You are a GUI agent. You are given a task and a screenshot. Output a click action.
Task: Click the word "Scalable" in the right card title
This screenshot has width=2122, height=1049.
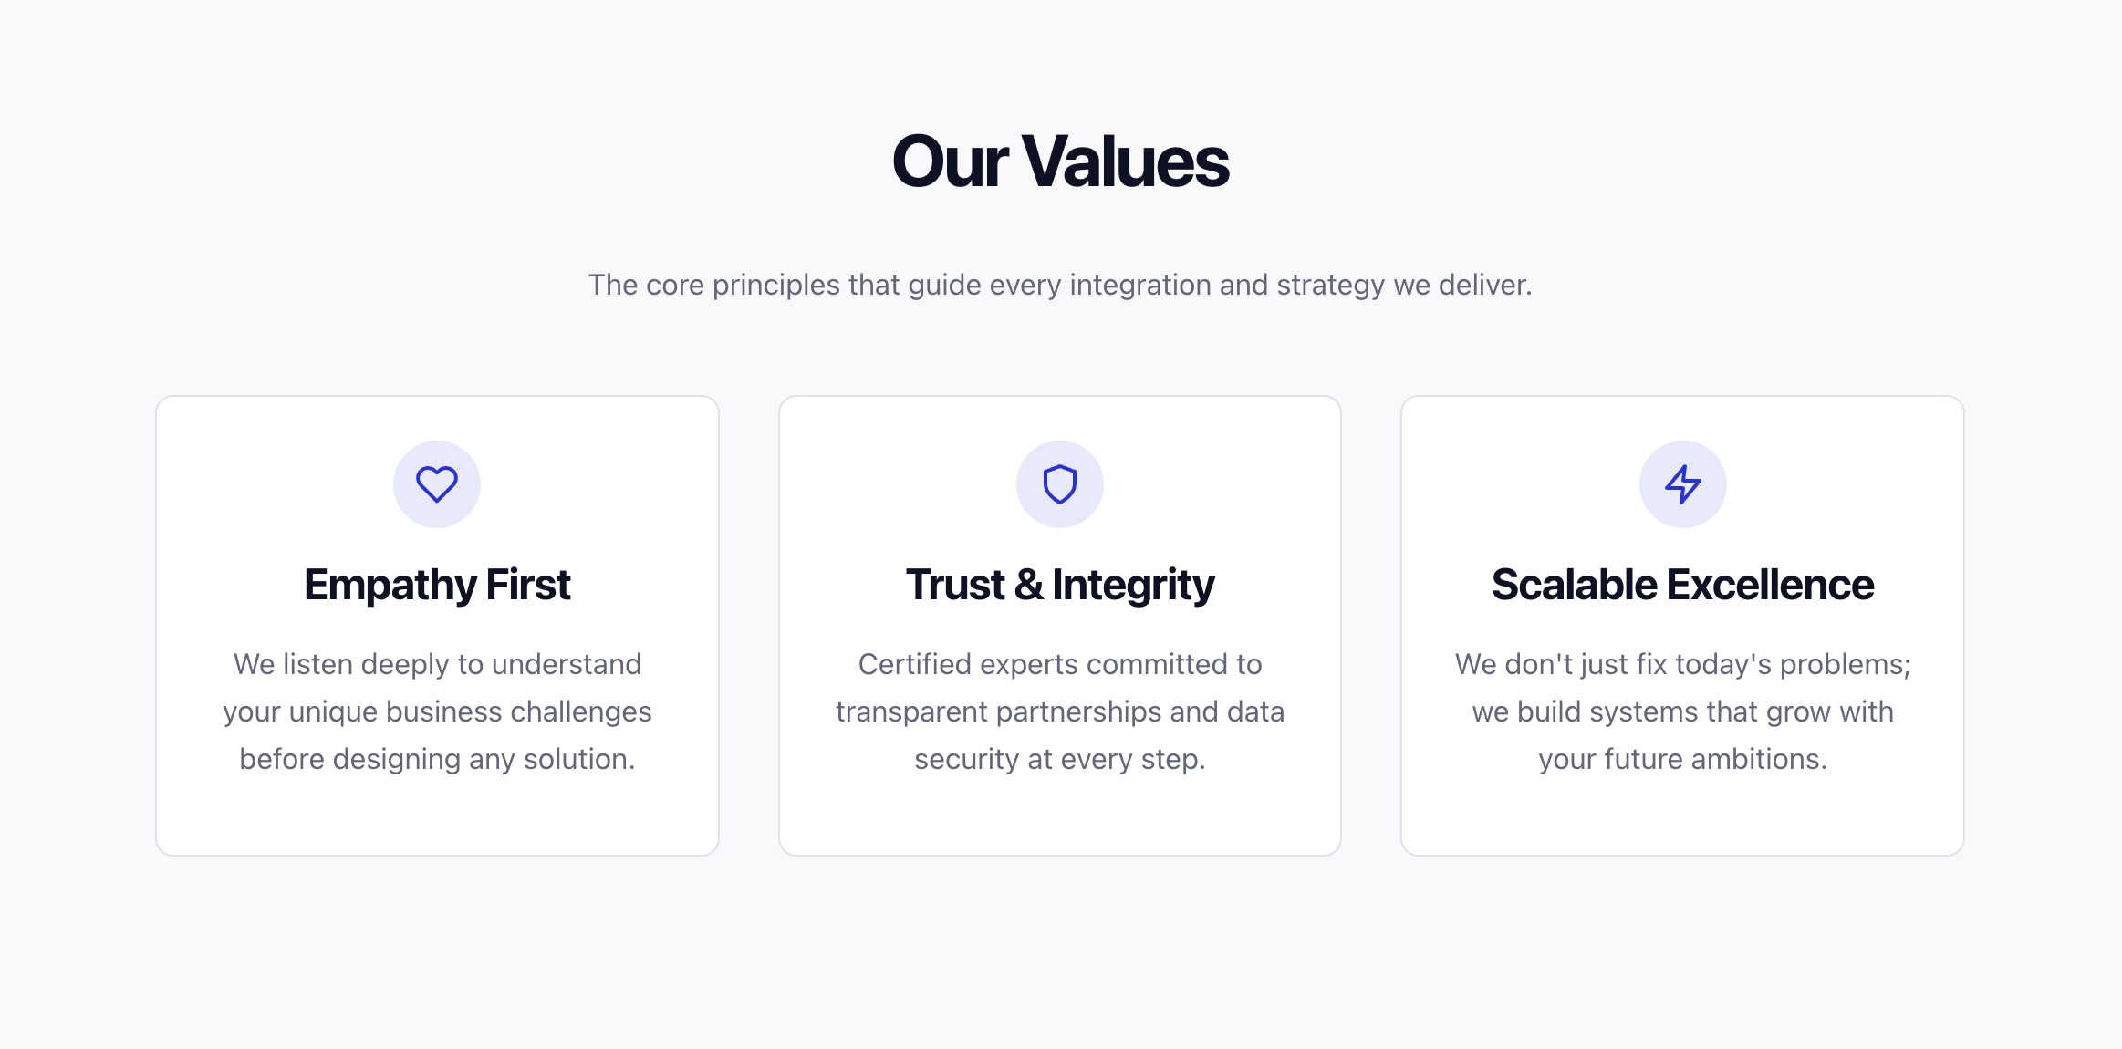[1575, 585]
